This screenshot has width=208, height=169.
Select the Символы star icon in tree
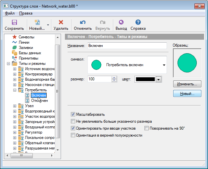(x=15, y=37)
